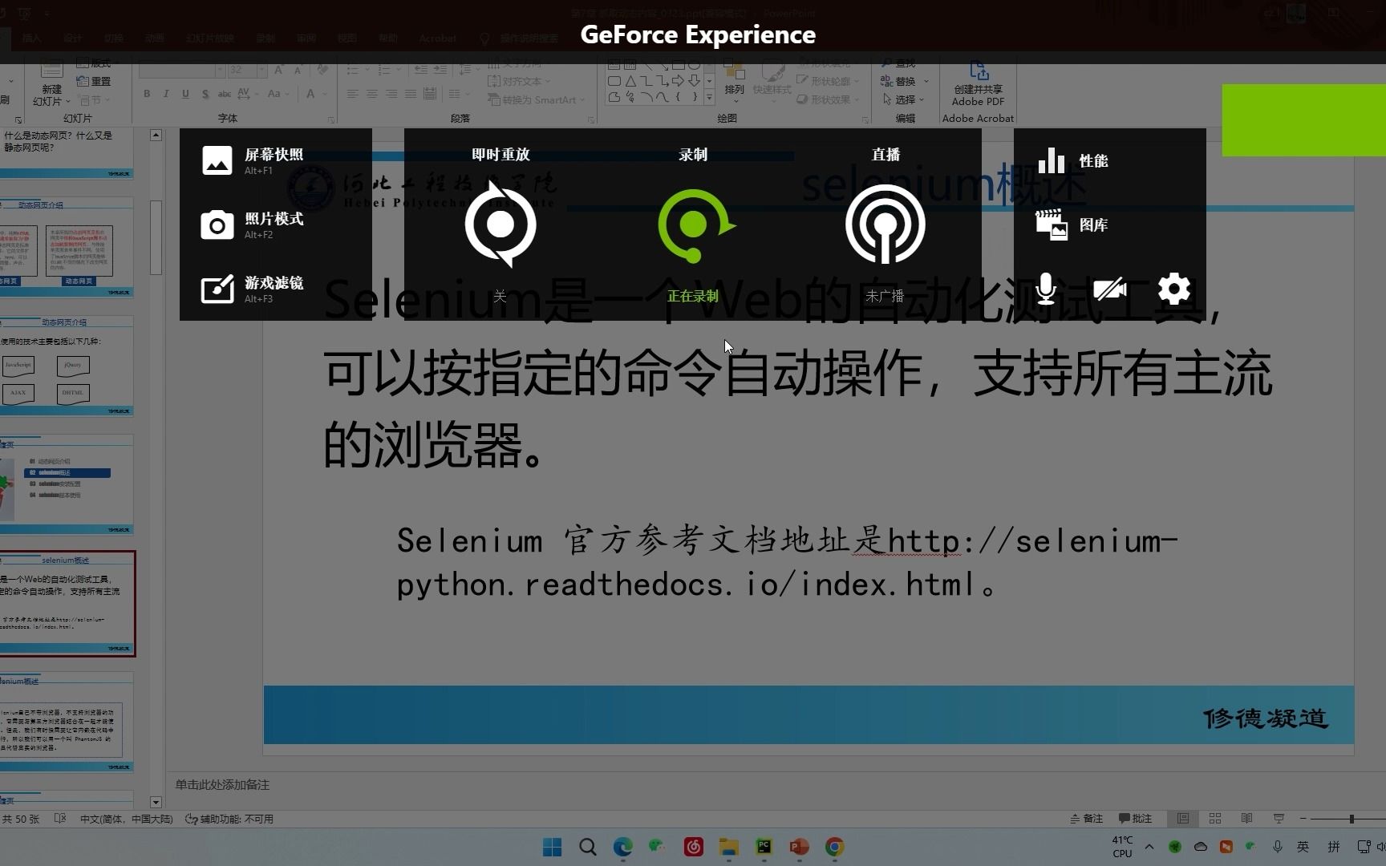
Task: Click the zoom out minus button
Action: click(1303, 819)
